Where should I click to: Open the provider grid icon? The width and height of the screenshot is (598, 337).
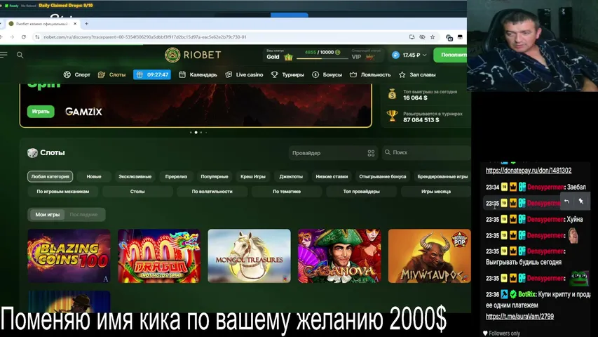tap(371, 153)
